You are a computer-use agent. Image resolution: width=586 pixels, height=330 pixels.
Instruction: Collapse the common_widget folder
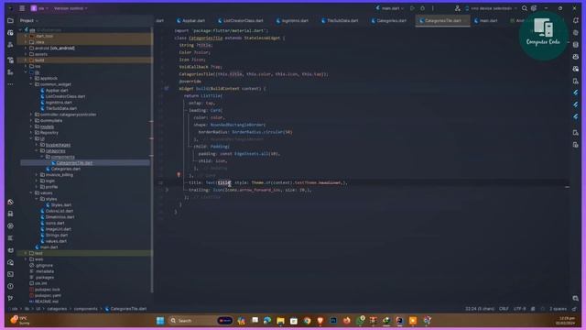[31, 84]
